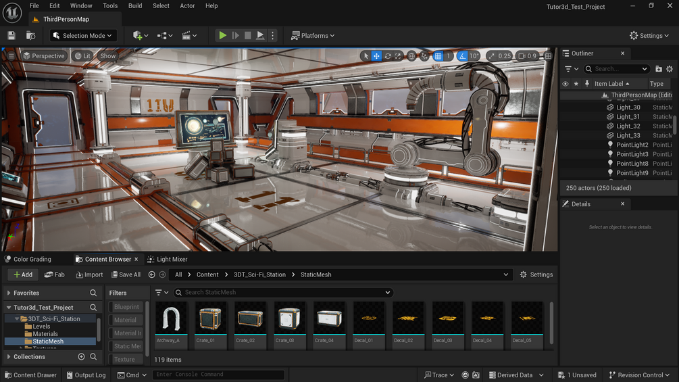Click the Outliner filter options icon
This screenshot has height=382, width=679.
click(571, 69)
